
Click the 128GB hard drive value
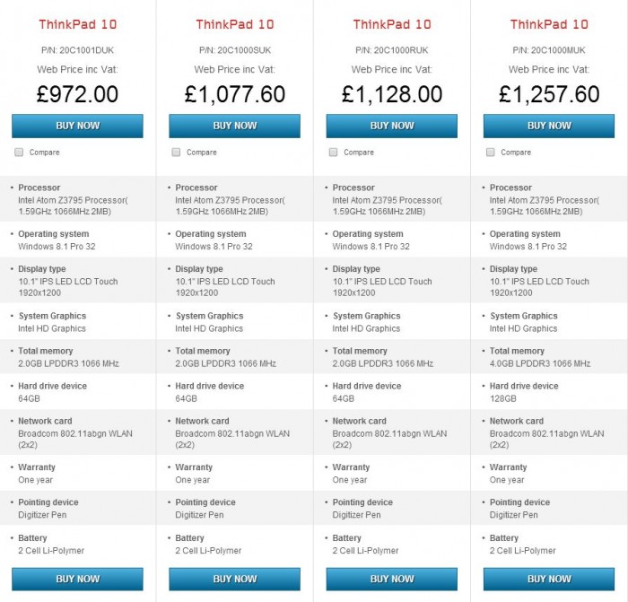pos(503,398)
